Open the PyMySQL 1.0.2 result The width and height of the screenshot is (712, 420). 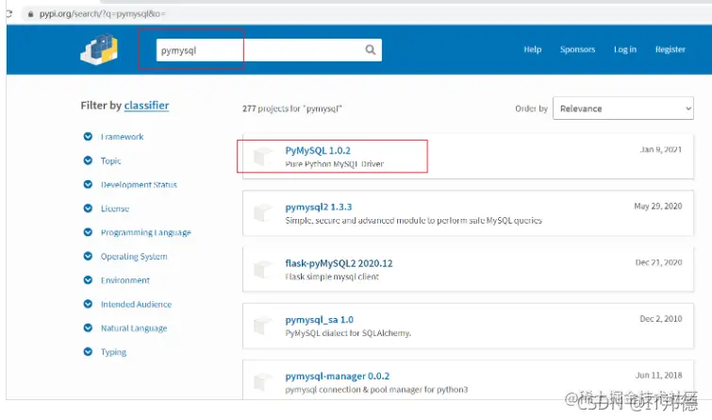(318, 150)
